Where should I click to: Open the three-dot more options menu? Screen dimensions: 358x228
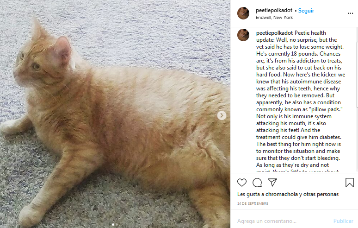point(350,13)
